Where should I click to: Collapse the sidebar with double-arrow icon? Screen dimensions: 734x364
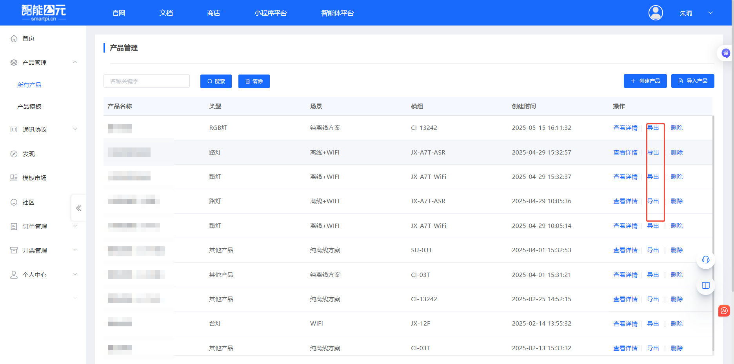click(x=78, y=208)
